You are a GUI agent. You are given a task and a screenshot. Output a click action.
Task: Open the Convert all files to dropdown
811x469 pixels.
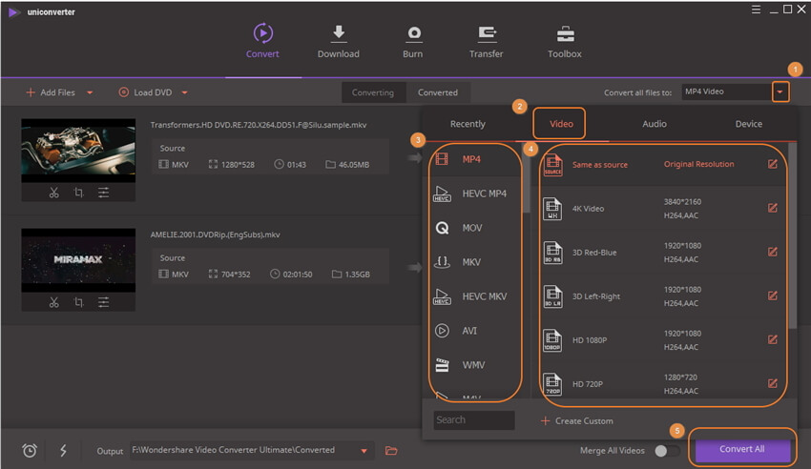coord(780,92)
